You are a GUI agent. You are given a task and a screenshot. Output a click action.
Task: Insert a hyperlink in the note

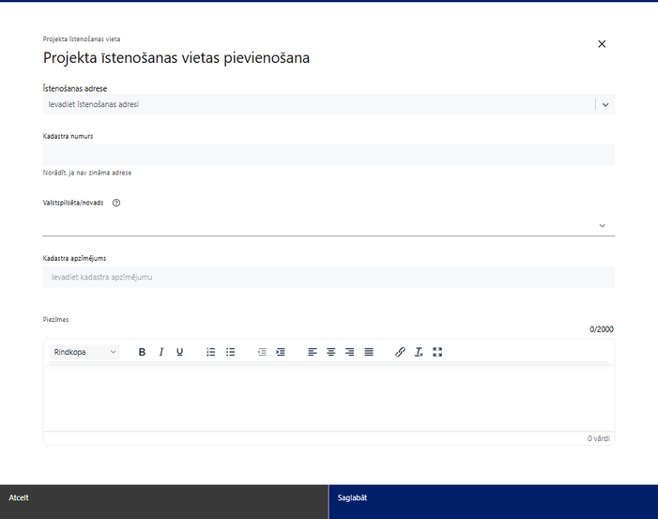pyautogui.click(x=400, y=352)
